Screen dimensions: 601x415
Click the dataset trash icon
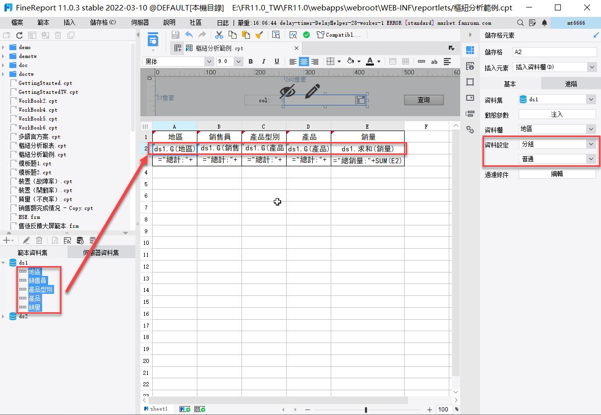(x=39, y=240)
